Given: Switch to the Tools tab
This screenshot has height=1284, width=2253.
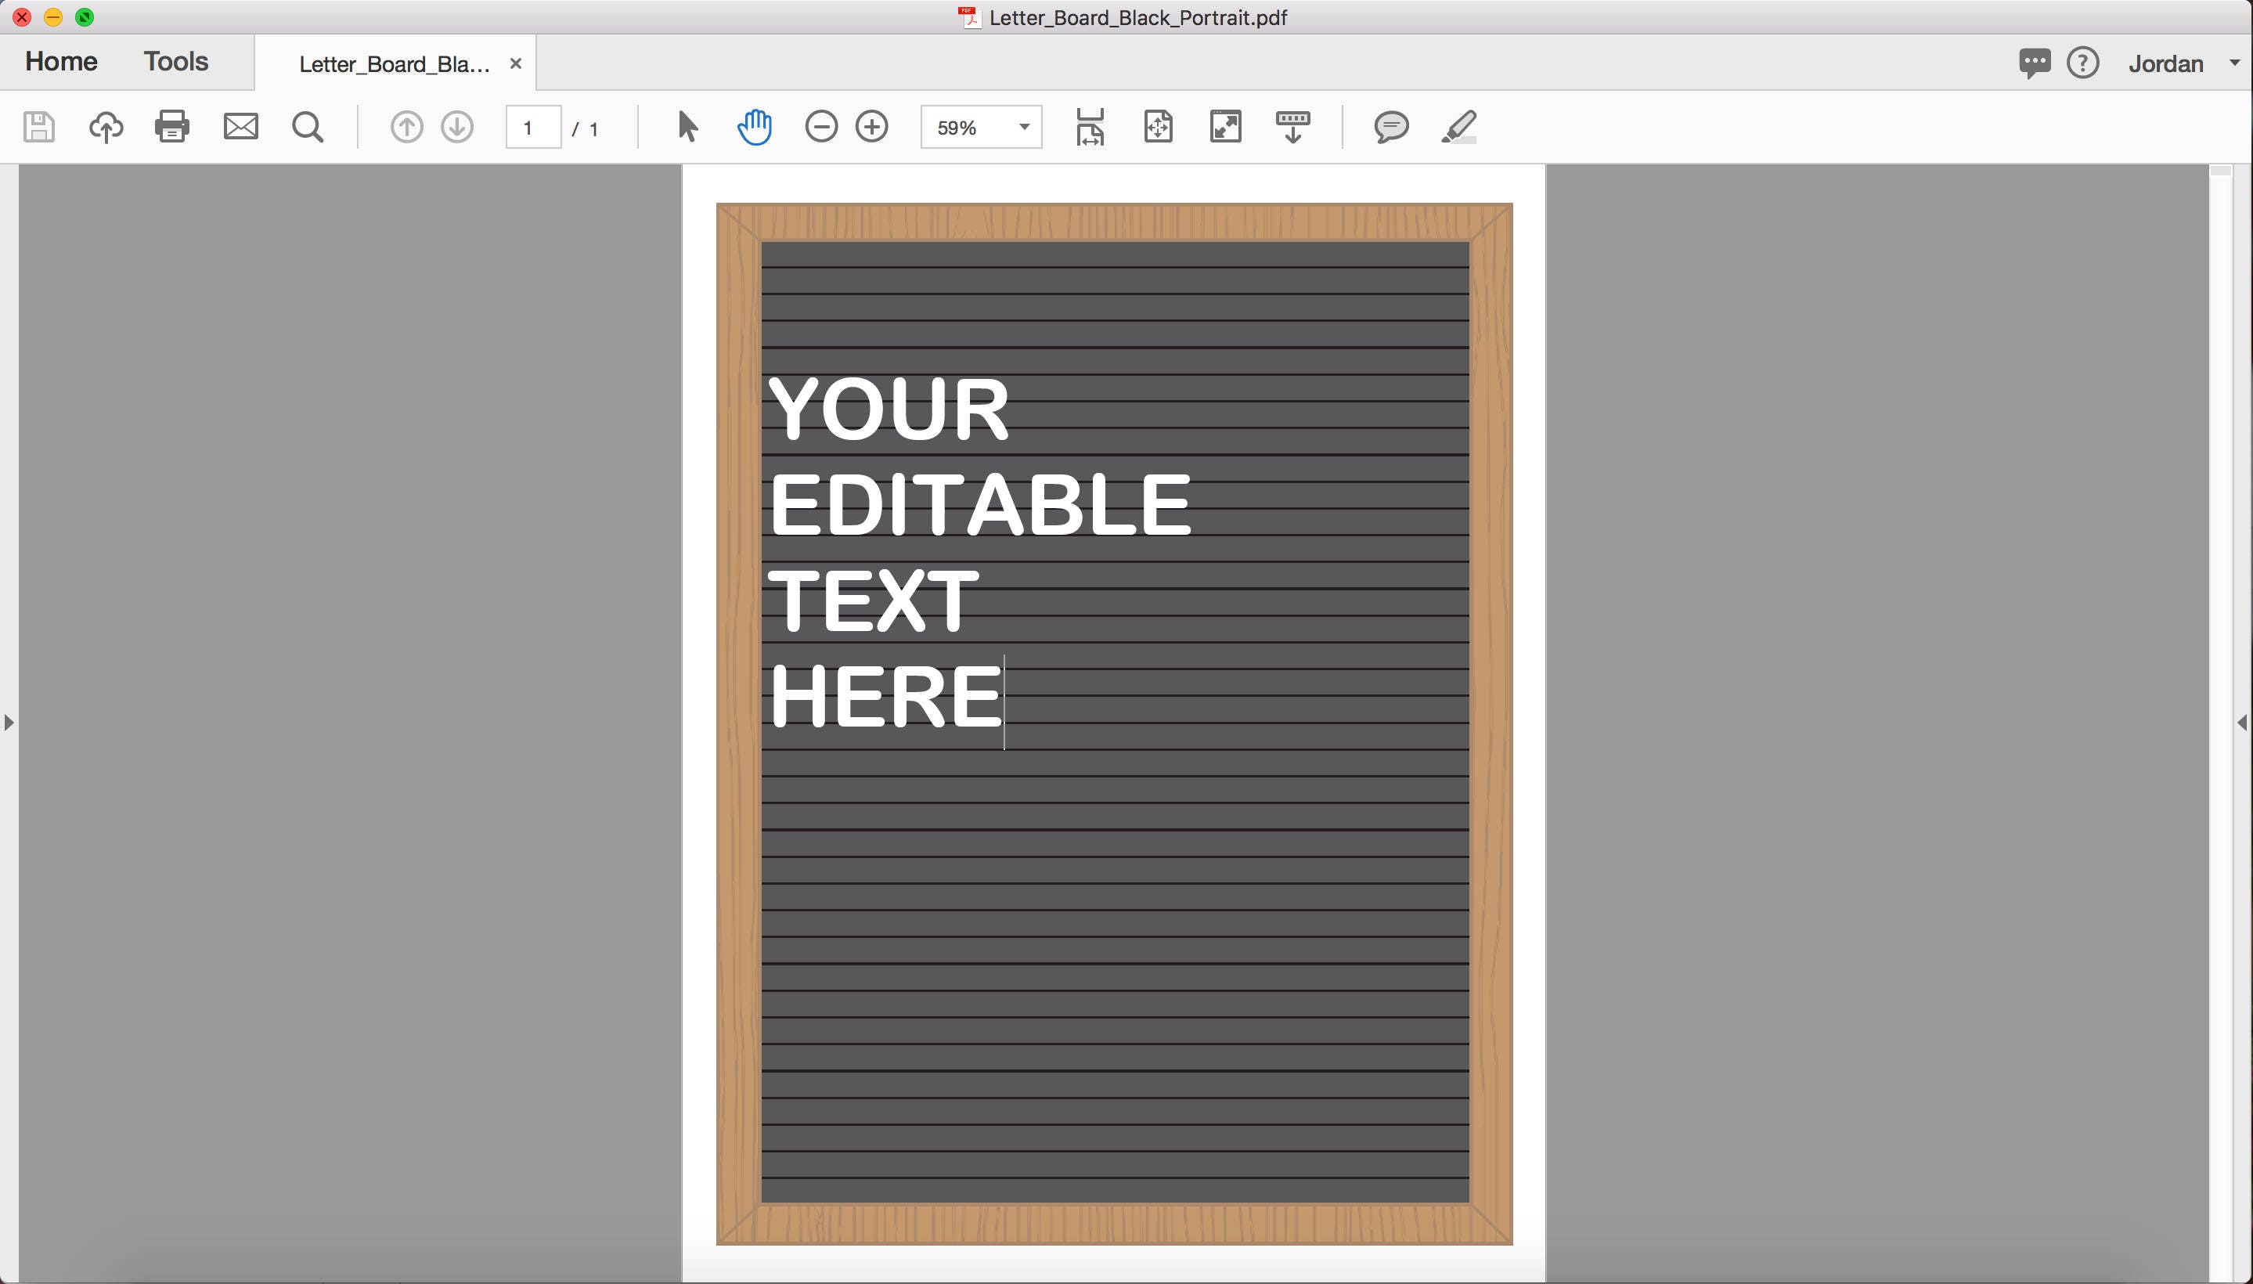Looking at the screenshot, I should (175, 61).
